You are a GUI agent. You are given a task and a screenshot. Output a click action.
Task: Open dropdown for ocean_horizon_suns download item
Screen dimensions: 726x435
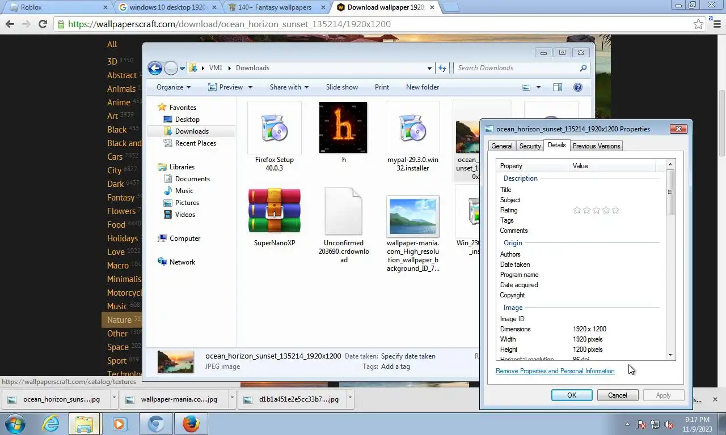coord(114,399)
